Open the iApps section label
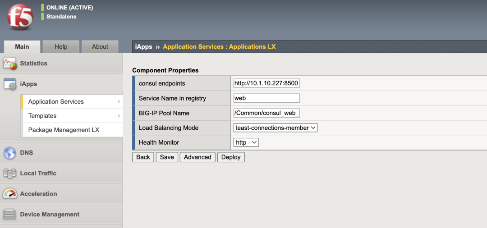487x228 pixels. click(28, 84)
